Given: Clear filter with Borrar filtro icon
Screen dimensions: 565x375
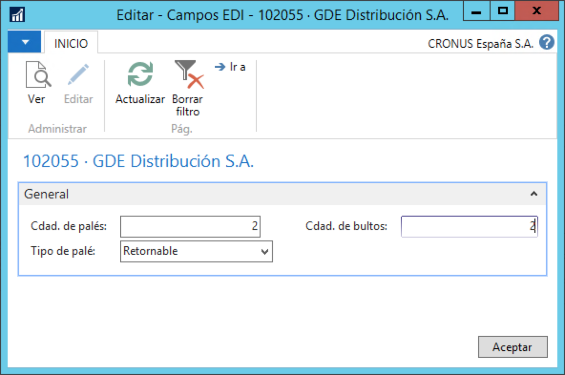Looking at the screenshot, I should point(189,74).
